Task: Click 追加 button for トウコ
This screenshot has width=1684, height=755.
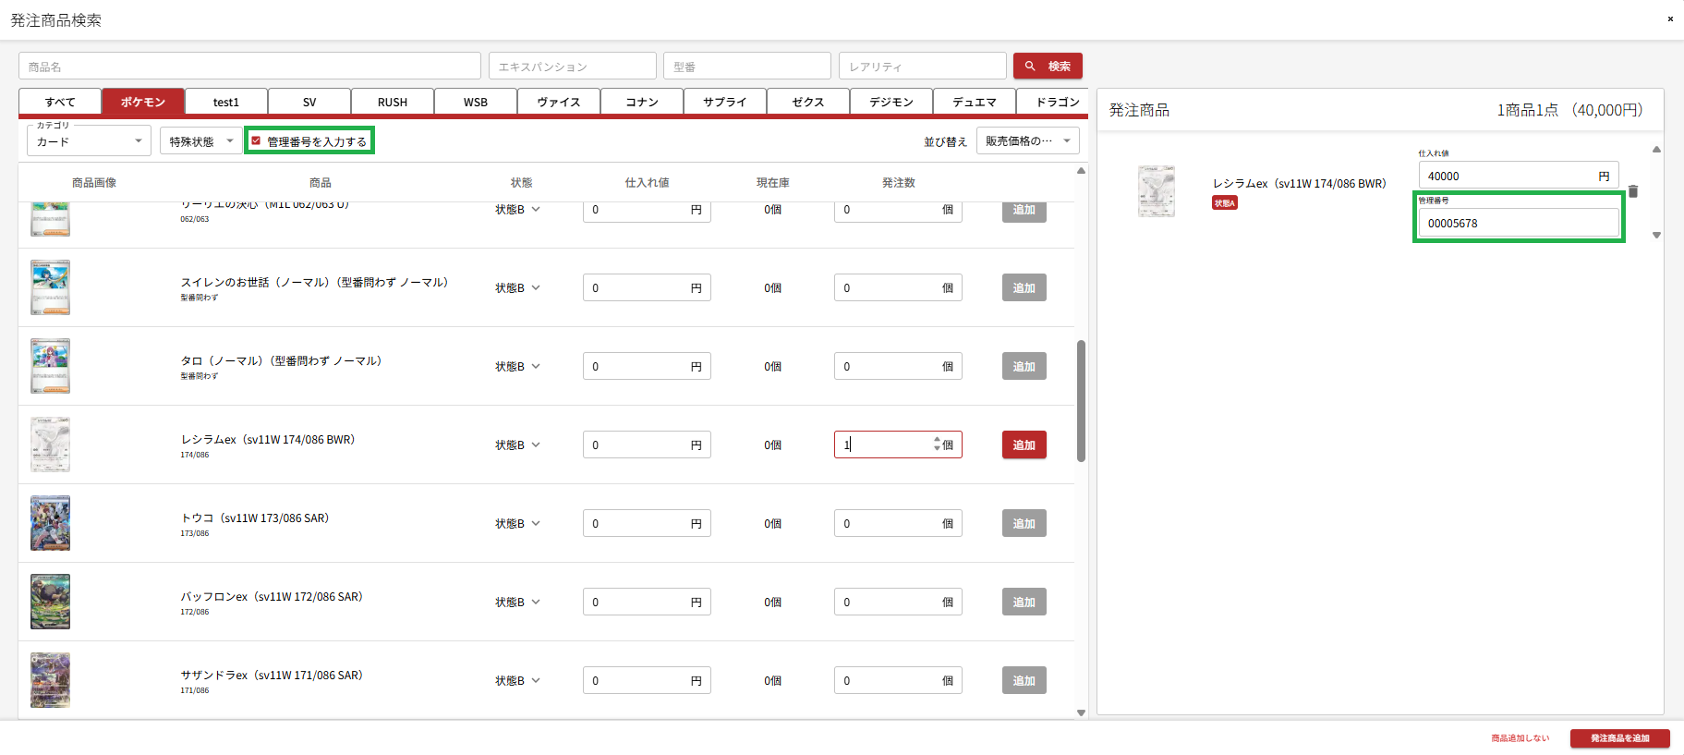Action: [x=1024, y=523]
